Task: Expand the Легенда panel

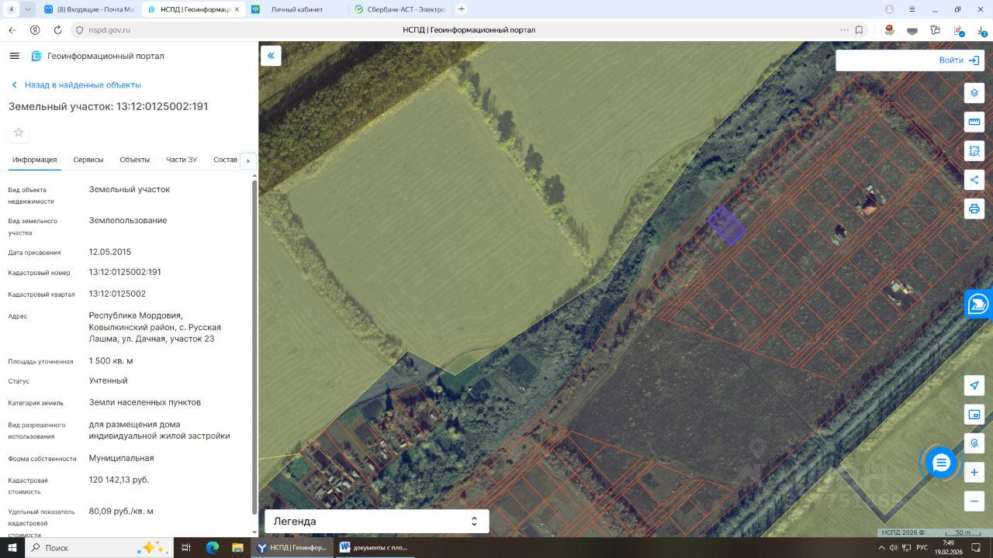Action: pyautogui.click(x=377, y=522)
